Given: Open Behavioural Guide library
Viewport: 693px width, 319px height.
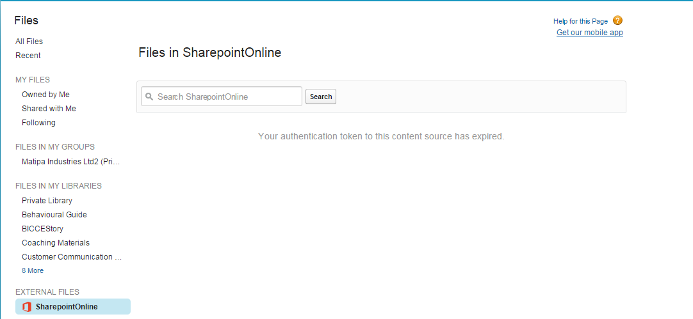Looking at the screenshot, I should [54, 215].
